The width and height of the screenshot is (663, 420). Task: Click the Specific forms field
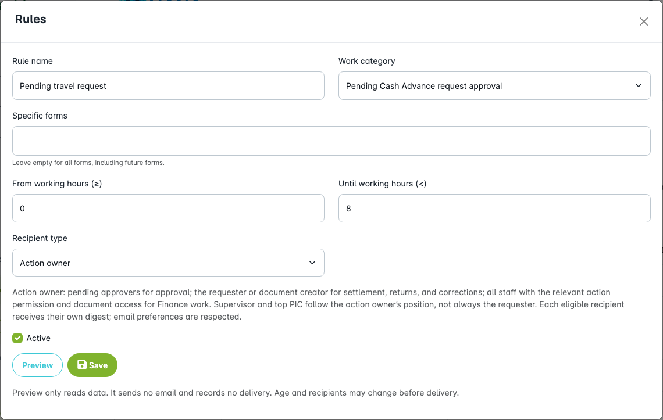(331, 141)
